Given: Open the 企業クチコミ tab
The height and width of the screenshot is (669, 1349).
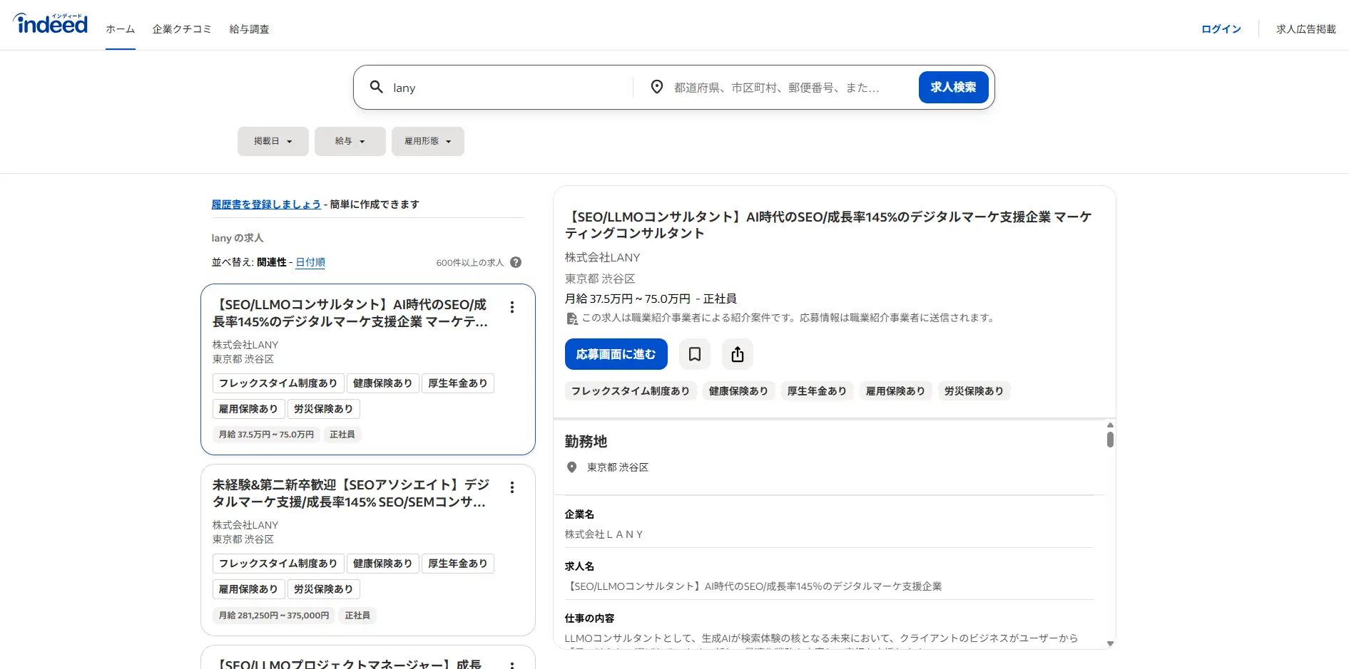Looking at the screenshot, I should [x=182, y=29].
